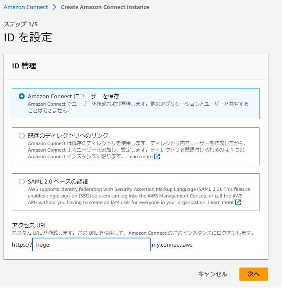This screenshot has width=282, height=288.
Task: Click the ID 管理 section header
Action: coord(24,66)
